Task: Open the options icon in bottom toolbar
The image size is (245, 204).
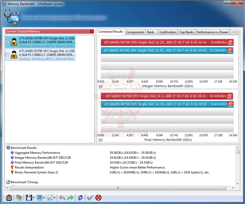Action: pyautogui.click(x=9, y=198)
